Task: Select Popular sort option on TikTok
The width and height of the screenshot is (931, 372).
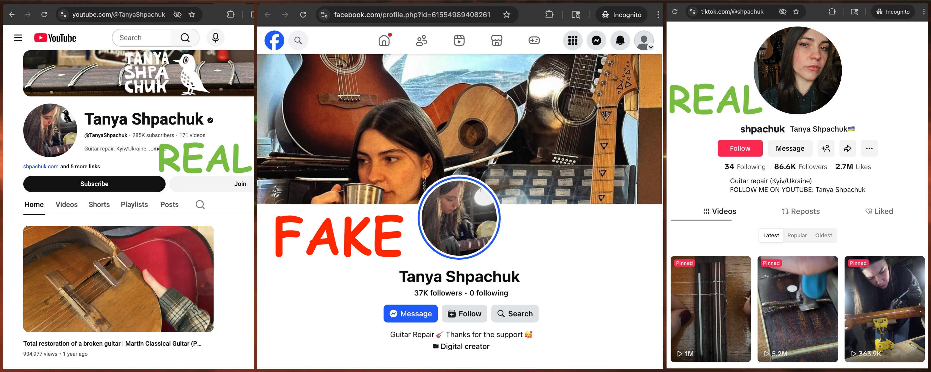Action: (797, 236)
